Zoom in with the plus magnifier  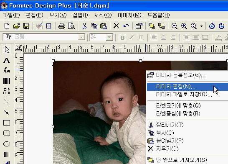(x=184, y=26)
